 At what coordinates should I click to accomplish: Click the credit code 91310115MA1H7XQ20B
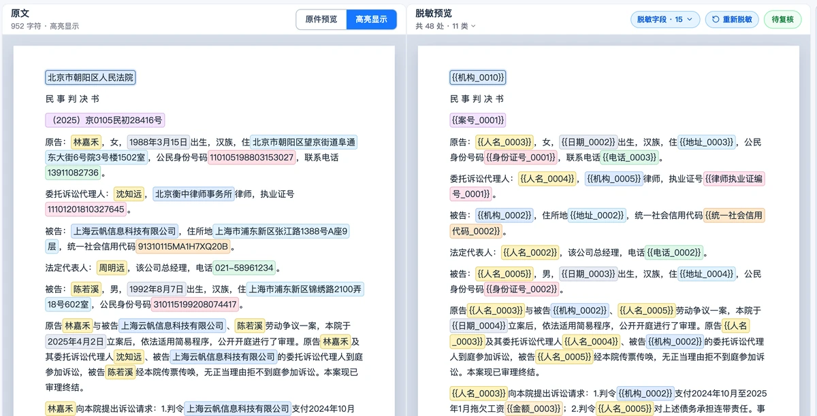[184, 246]
